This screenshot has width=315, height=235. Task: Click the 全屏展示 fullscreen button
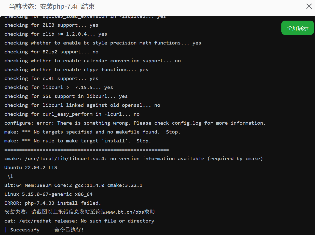click(297, 28)
